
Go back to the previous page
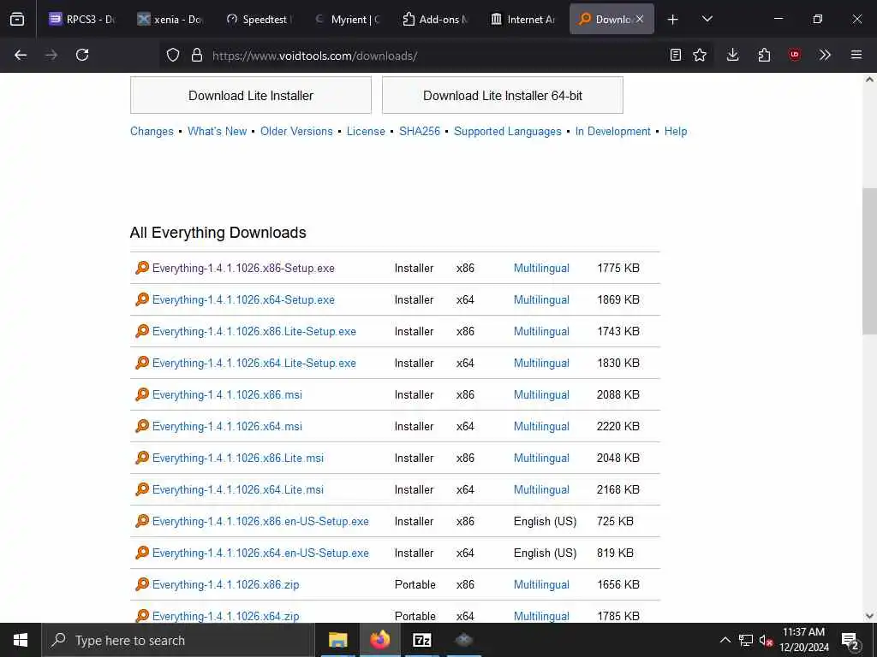coord(21,55)
